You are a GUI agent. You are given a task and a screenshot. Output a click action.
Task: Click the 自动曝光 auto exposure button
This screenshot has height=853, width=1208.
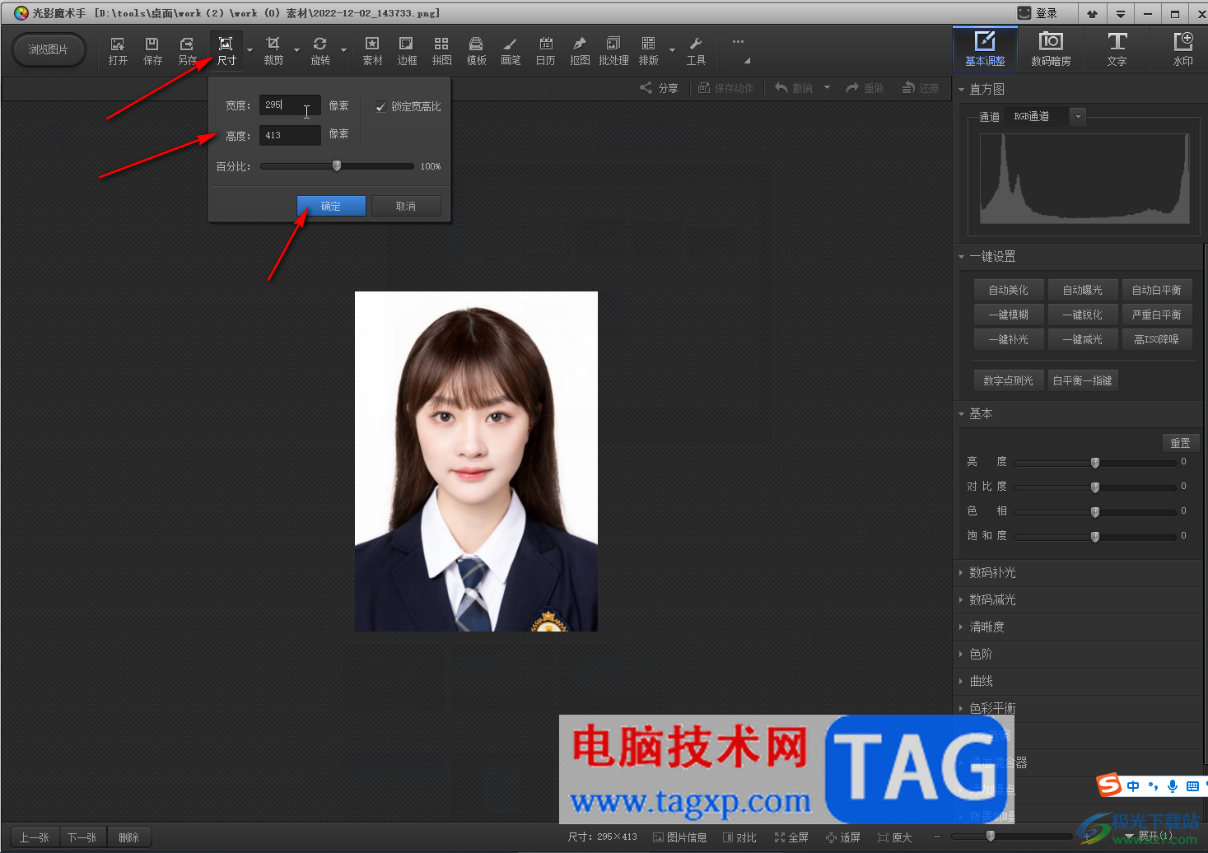[x=1083, y=290]
